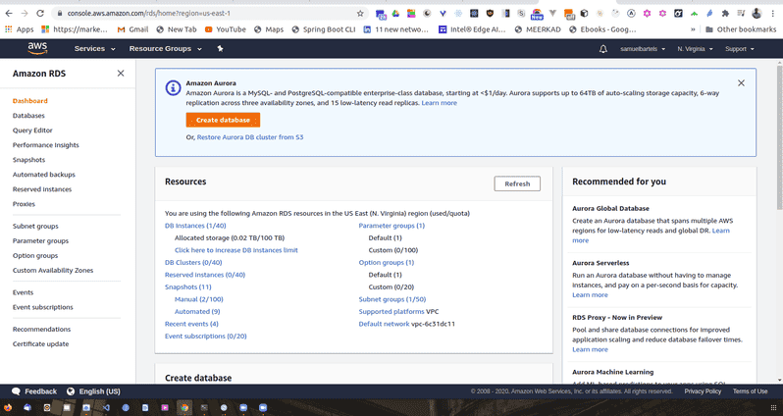Screen dimensions: 783x416
Task: Open the YouTube bookmark
Action: [226, 29]
